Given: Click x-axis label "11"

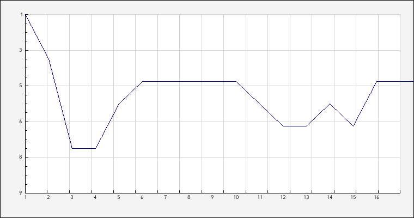Looking at the screenshot, I should (x=260, y=197).
